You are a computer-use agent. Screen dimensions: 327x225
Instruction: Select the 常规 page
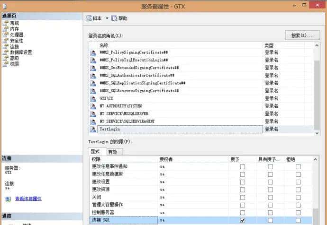click(x=14, y=23)
